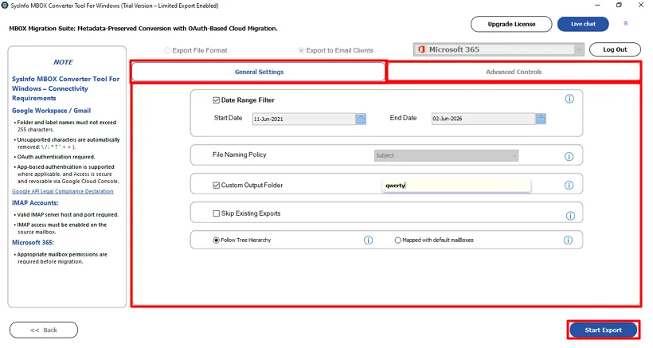Restore down the converter window
Viewport: 653px width, 348px height.
tap(619, 5)
